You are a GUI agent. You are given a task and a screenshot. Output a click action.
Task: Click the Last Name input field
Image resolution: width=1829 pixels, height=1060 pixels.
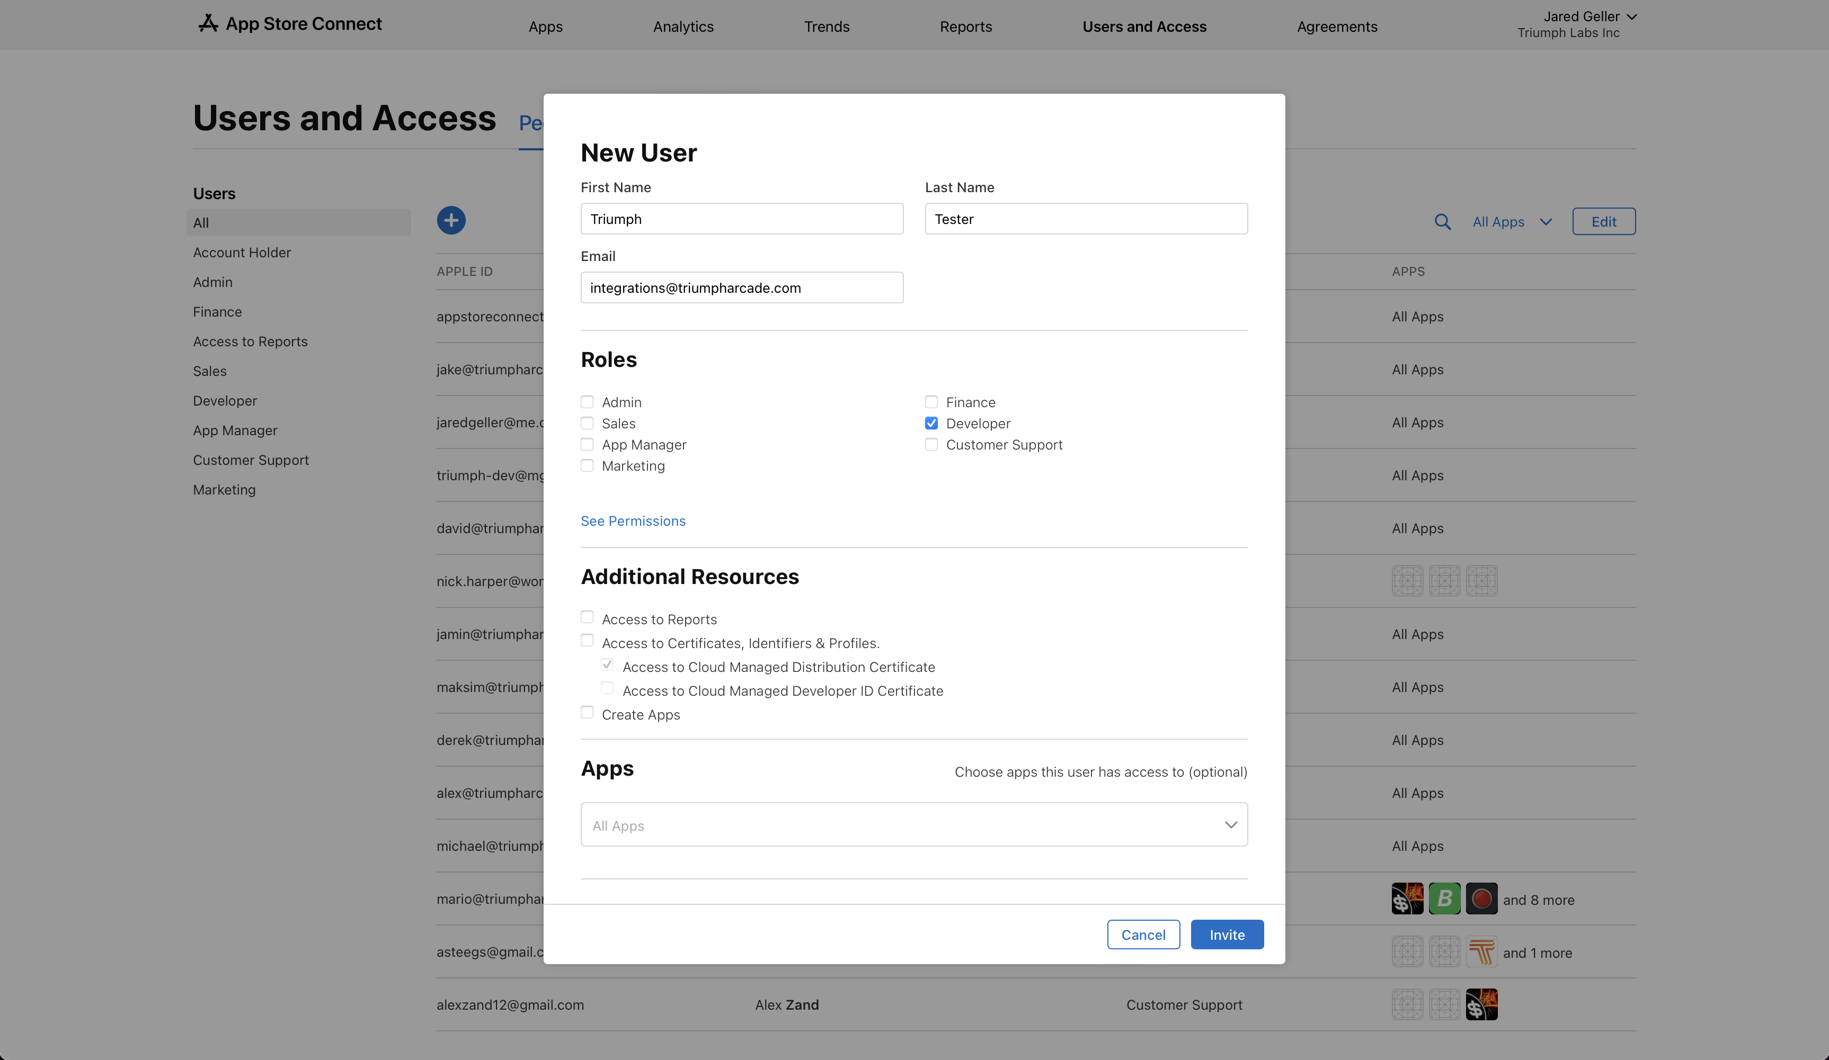(x=1086, y=218)
